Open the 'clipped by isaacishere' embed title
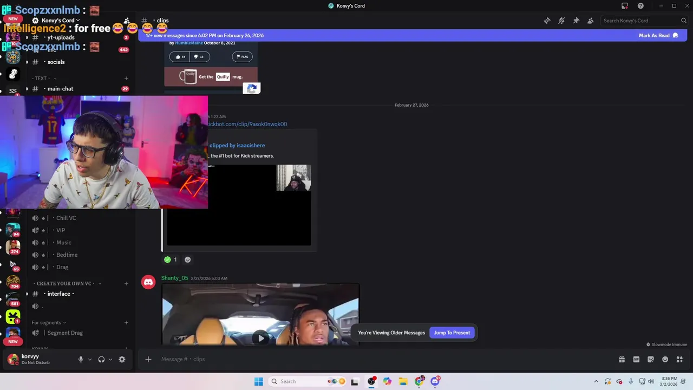This screenshot has height=390, width=693. pyautogui.click(x=237, y=145)
